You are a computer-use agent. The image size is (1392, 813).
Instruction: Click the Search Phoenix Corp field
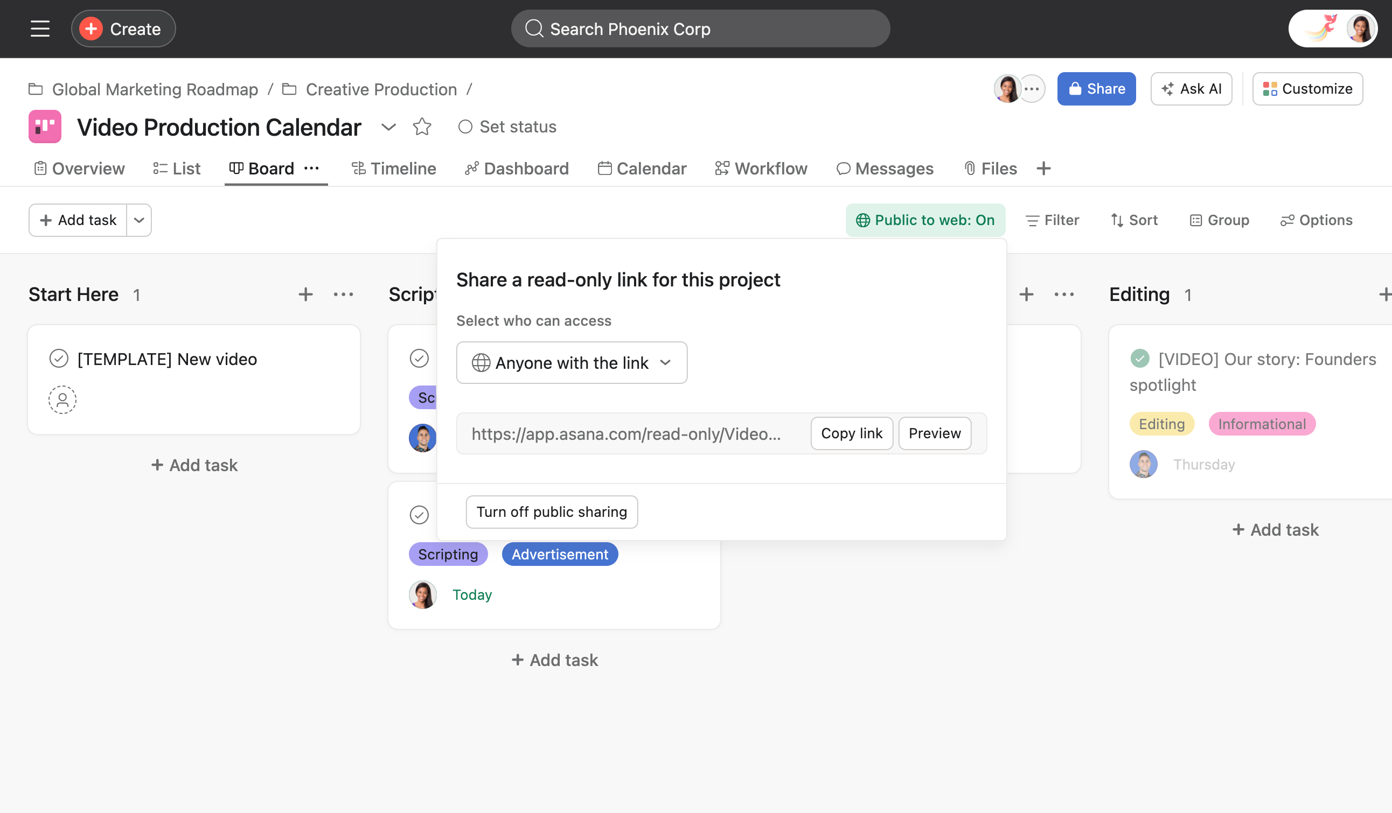(x=700, y=29)
